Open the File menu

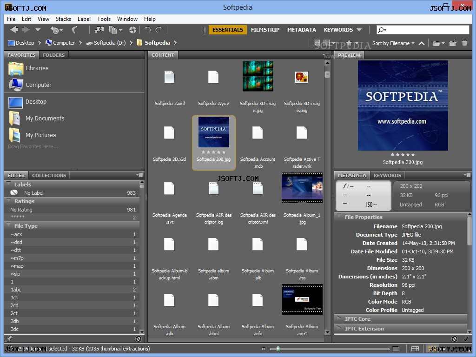11,19
